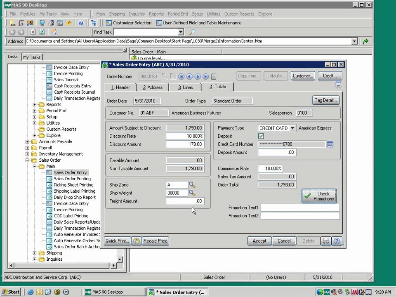The image size is (396, 297).
Task: Click the Customer... button
Action: 303,76
